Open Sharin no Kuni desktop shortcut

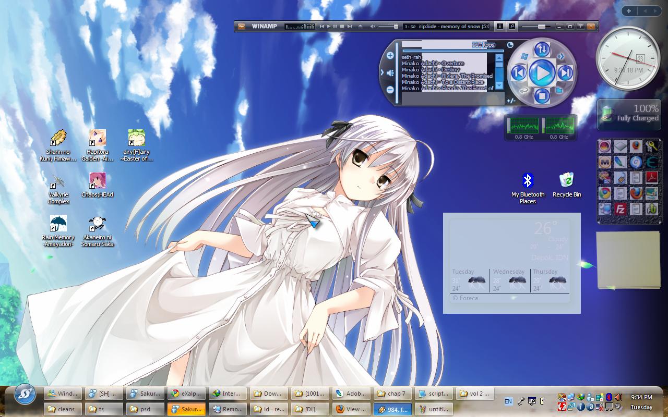click(58, 146)
